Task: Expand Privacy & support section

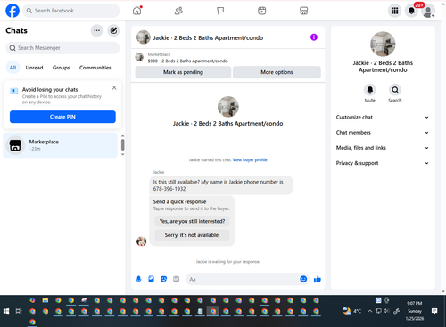Action: (x=383, y=163)
